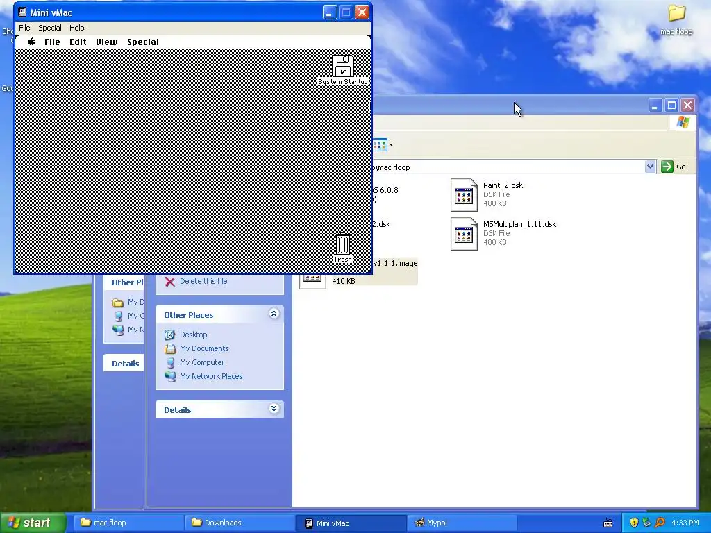Viewport: 711px width, 533px height.
Task: Open My Computer from Other Places
Action: tap(202, 362)
